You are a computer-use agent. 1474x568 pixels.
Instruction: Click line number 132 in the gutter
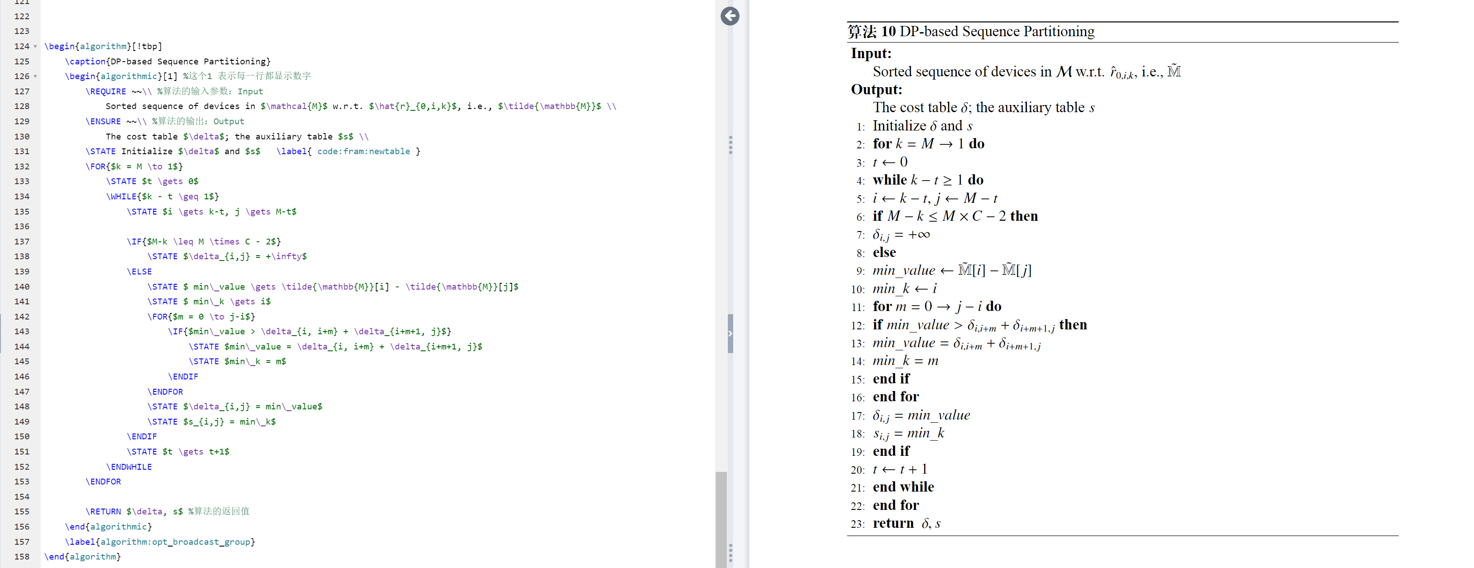(x=22, y=166)
